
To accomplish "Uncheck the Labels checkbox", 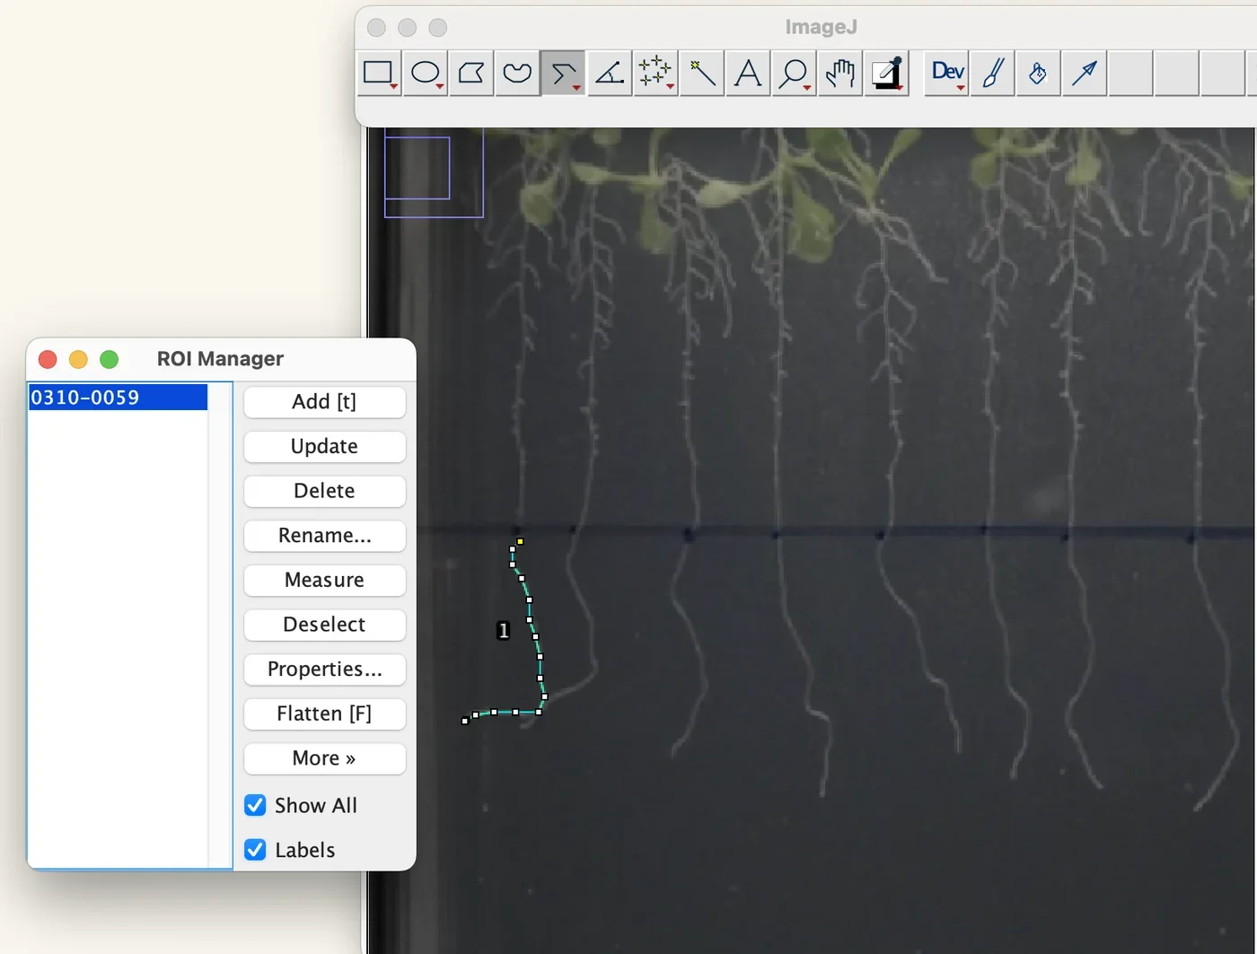I will (x=255, y=850).
